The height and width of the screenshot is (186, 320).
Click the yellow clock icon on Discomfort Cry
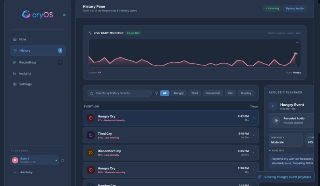click(x=91, y=153)
